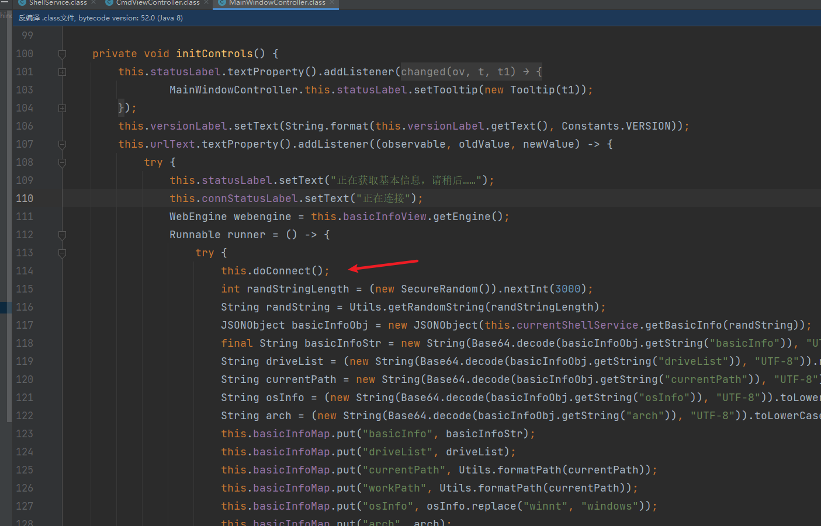Toggle the fold end marker on line 104

tap(62, 108)
